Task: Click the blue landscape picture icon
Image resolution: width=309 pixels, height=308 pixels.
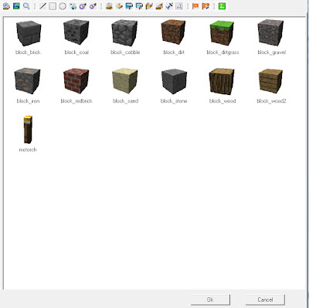Action: pos(16,5)
